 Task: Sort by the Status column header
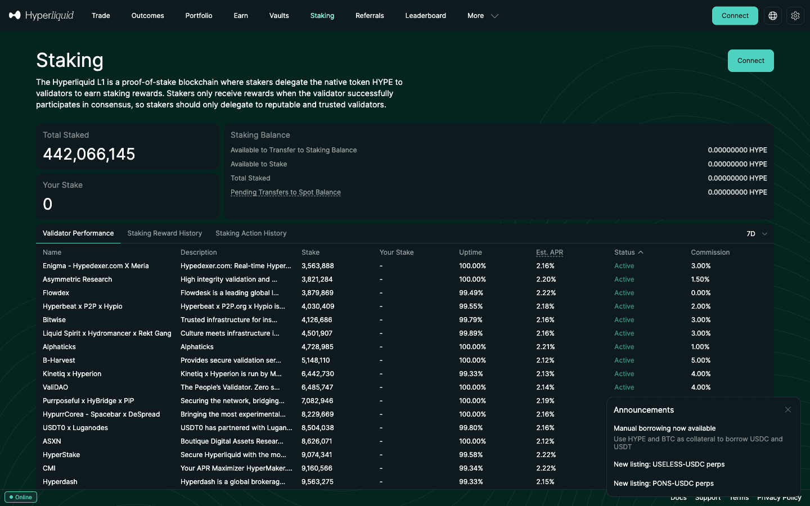(x=629, y=252)
